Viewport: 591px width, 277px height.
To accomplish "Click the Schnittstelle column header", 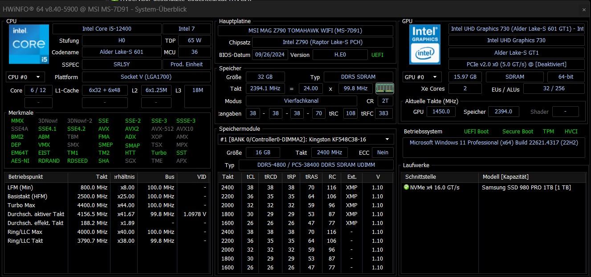I will pyautogui.click(x=440, y=177).
